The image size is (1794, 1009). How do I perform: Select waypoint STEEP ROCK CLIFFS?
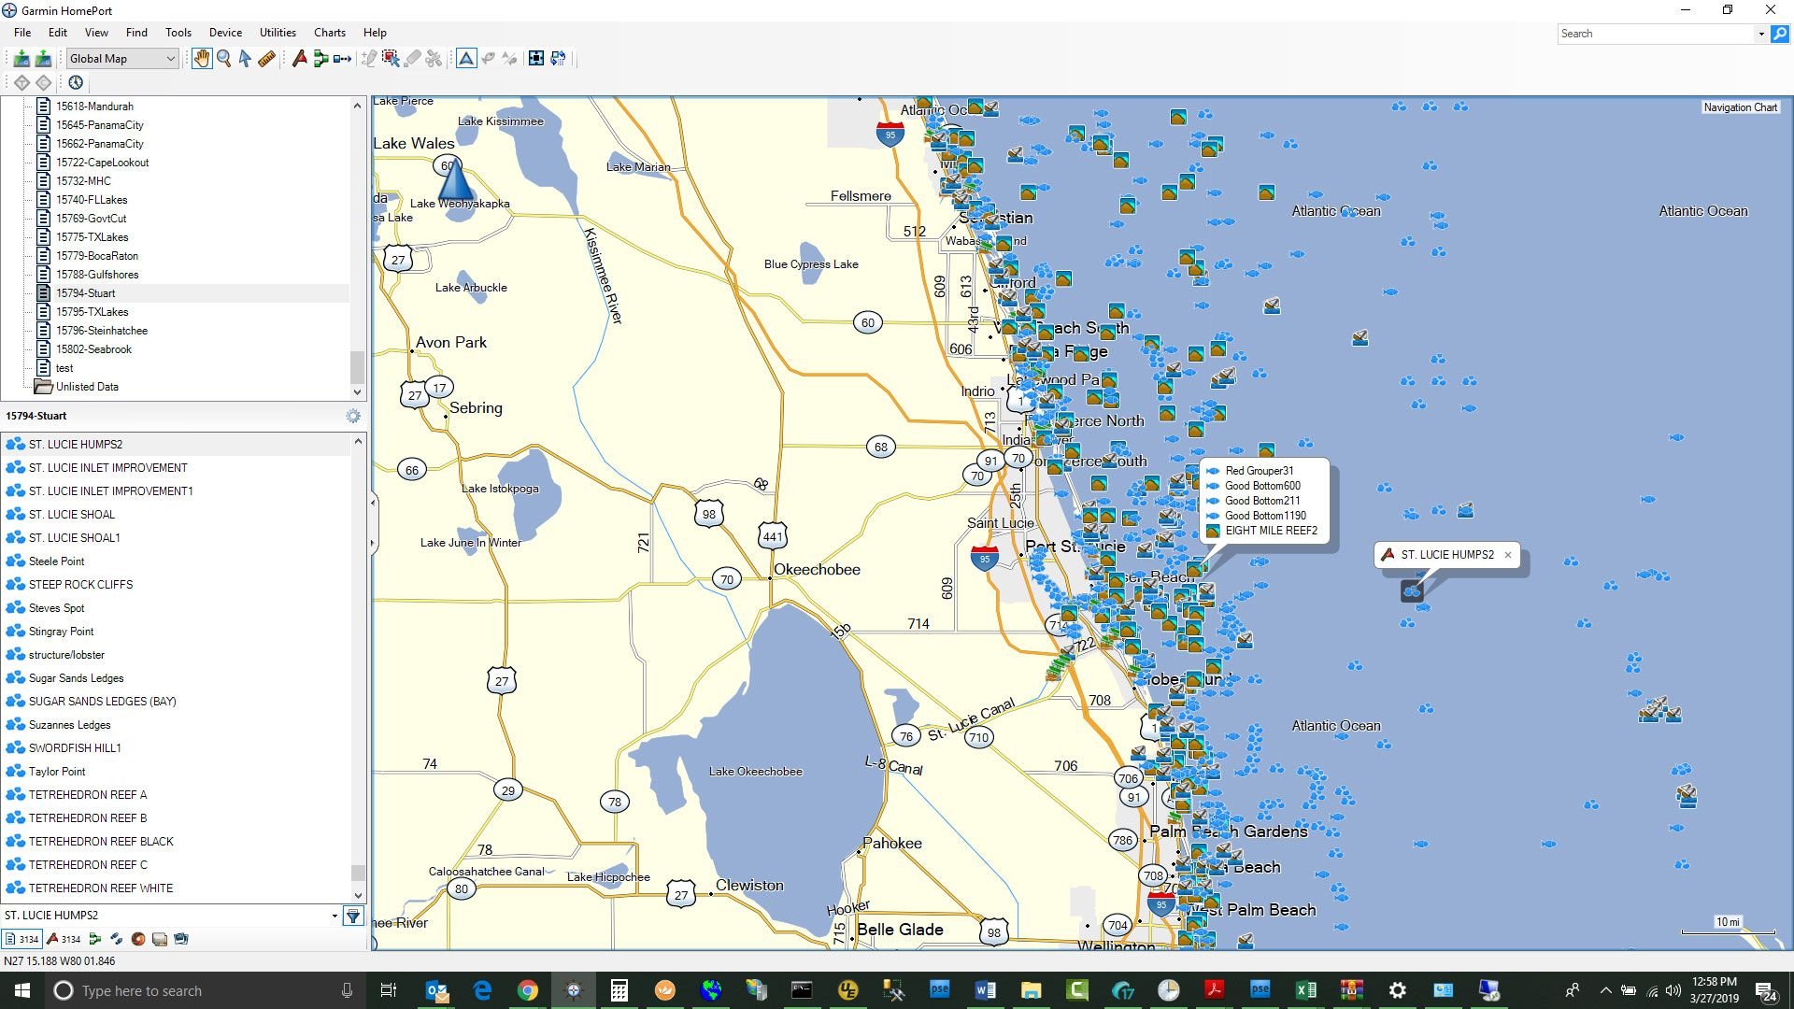pos(80,585)
